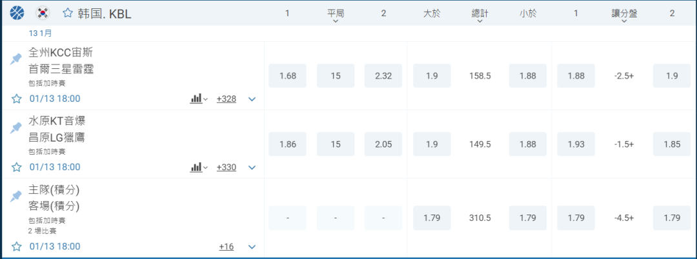697x259 pixels.
Task: Select odds 1.68 for 全州KCC宙斯 win
Action: (x=288, y=76)
